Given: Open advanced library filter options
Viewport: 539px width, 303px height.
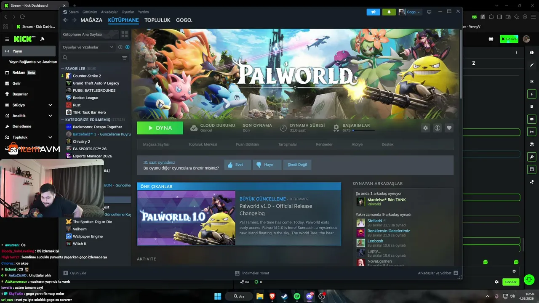Looking at the screenshot, I should pyautogui.click(x=125, y=58).
